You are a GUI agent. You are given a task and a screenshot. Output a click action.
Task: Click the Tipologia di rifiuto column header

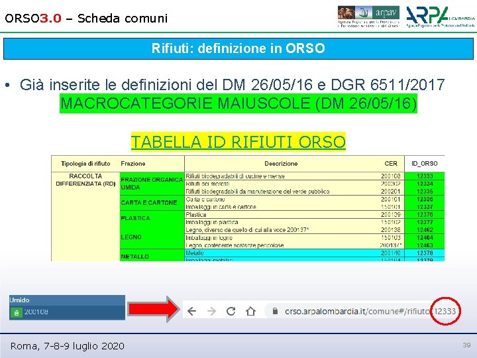(85, 164)
